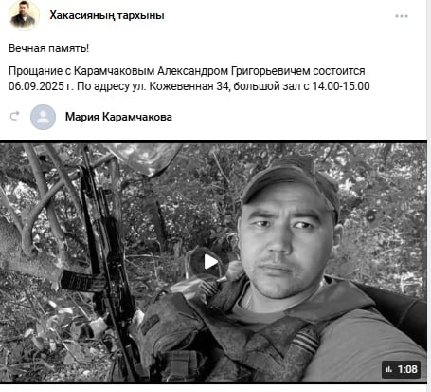Screen dimensions: 431x392
Task: Open the Мария Карамчакова profile name link
Action: pos(118,117)
